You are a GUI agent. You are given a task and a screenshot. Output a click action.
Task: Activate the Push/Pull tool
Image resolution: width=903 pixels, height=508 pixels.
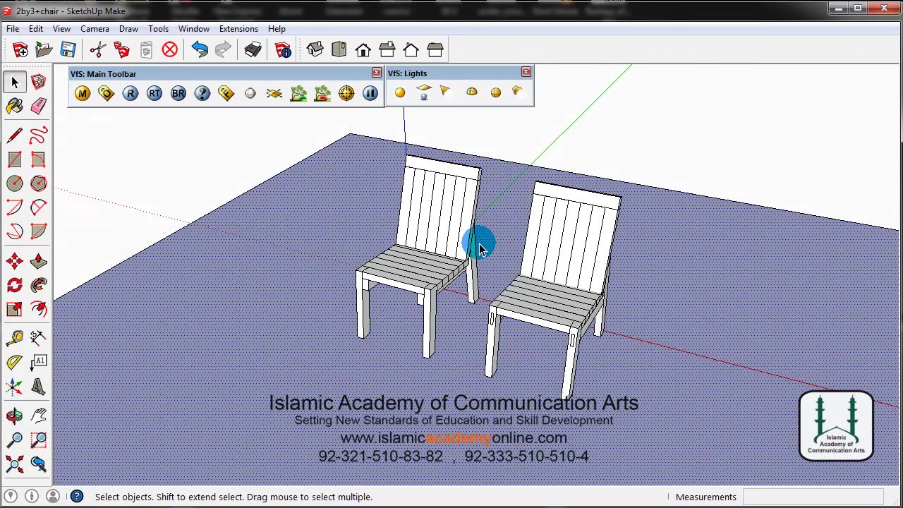pyautogui.click(x=39, y=261)
